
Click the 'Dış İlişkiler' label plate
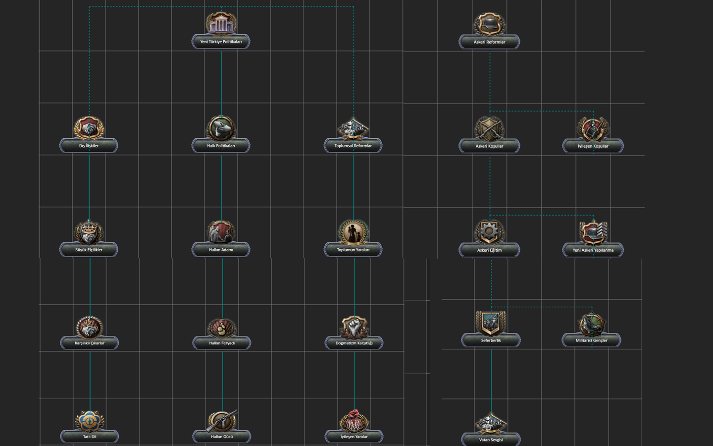tap(89, 146)
